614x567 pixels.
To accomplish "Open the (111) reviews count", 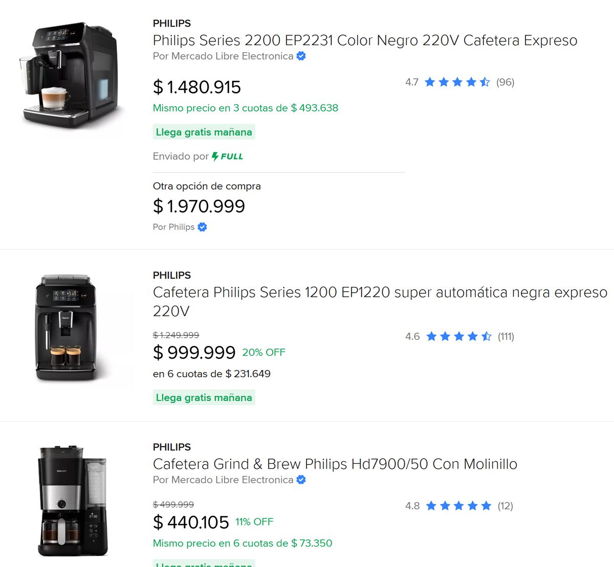I will pos(506,337).
